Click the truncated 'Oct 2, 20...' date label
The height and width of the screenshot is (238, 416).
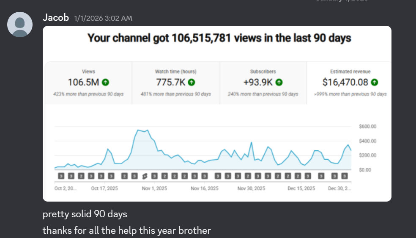pyautogui.click(x=66, y=188)
